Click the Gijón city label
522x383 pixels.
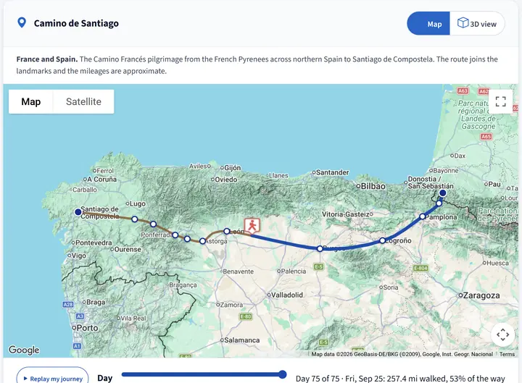click(x=233, y=168)
